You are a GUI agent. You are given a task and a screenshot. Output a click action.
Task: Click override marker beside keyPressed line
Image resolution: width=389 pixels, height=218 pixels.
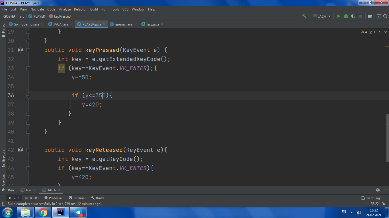tap(20, 50)
